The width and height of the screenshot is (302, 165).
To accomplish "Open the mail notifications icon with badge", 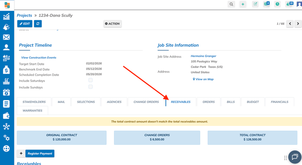I will (266, 4).
